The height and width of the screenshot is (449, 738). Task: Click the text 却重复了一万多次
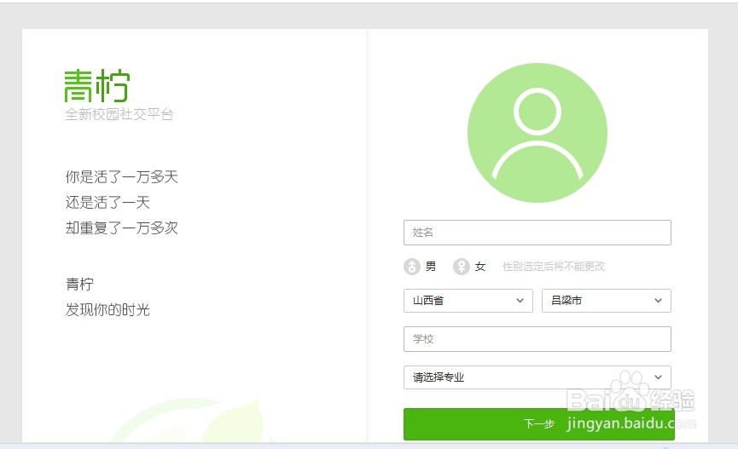click(121, 228)
